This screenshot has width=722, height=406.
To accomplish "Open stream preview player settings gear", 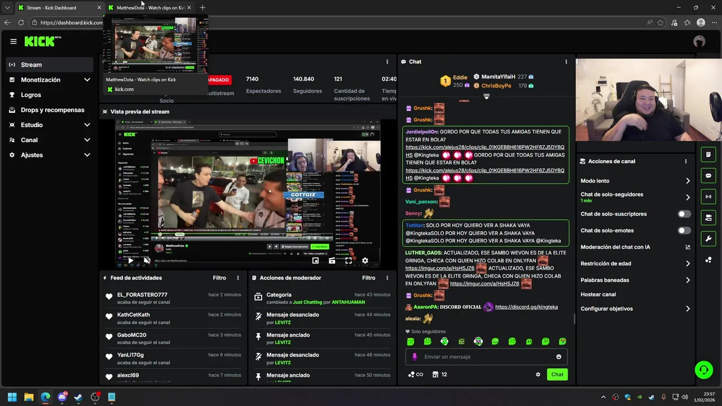I will click(x=365, y=261).
